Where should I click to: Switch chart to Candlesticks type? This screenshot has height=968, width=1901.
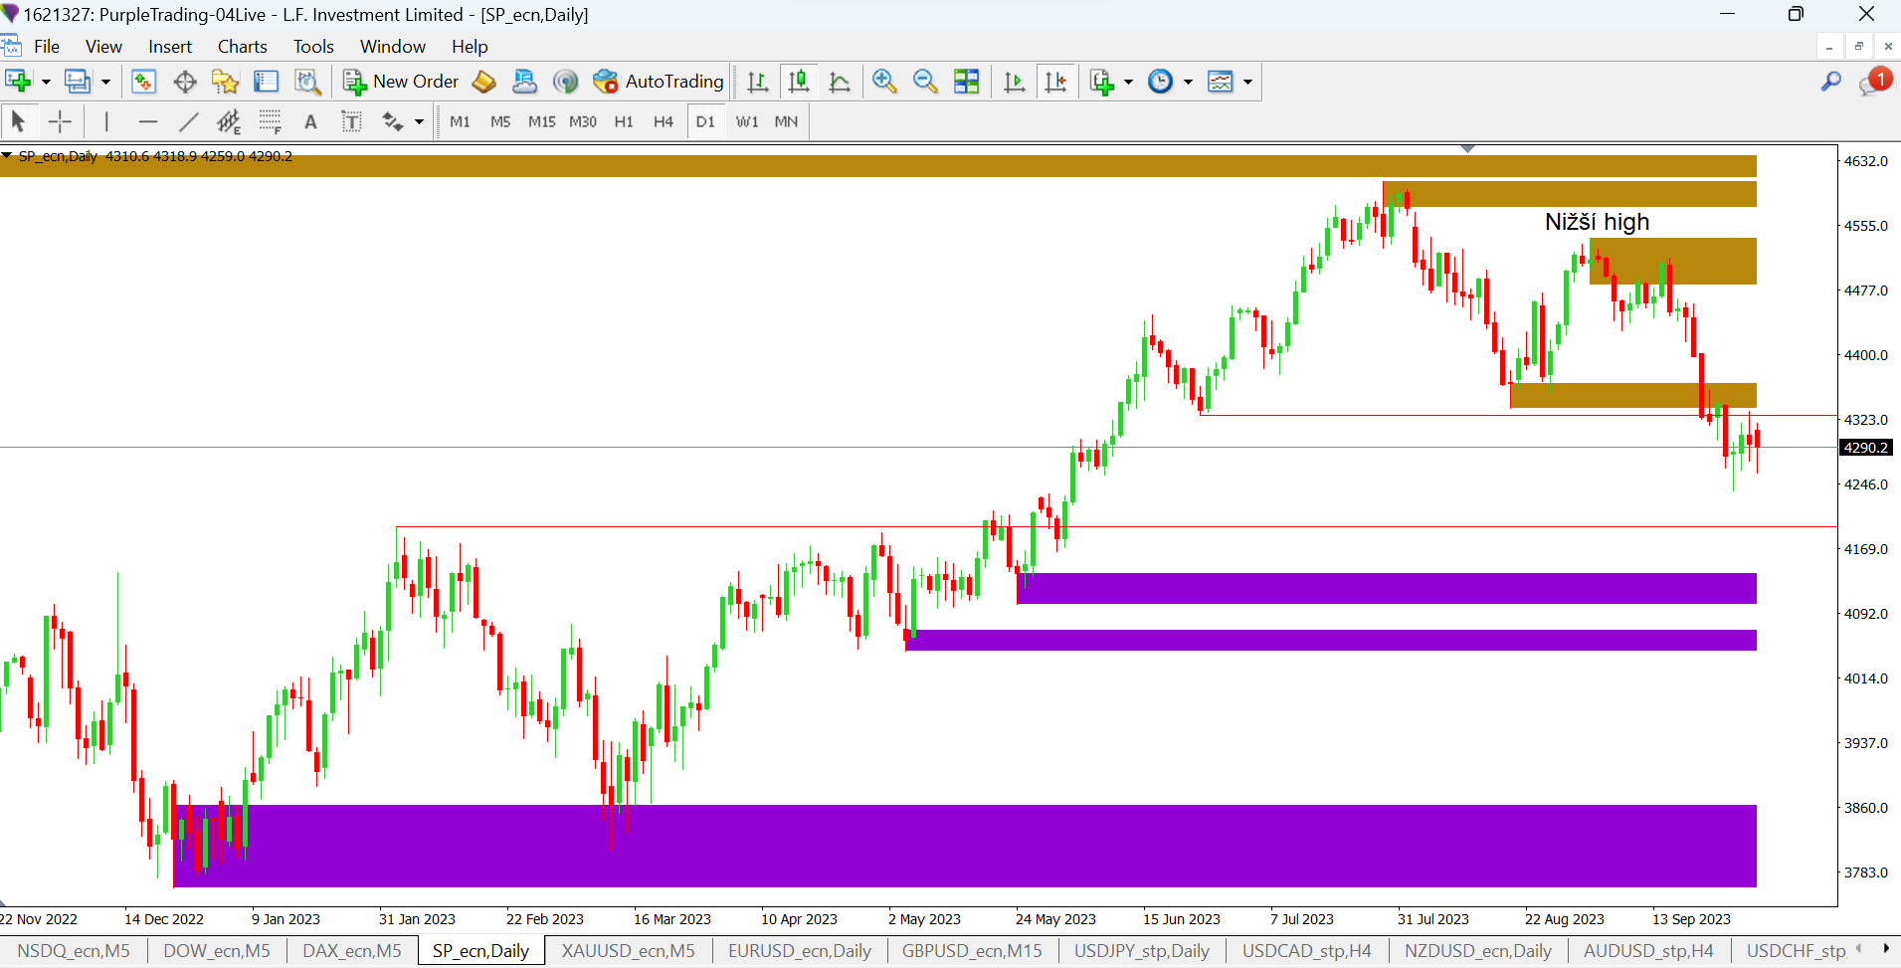tap(798, 82)
